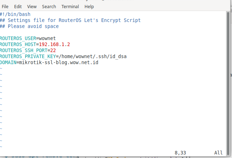The height and width of the screenshot is (158, 232).
Task: Click the IP address 192.168.1.2
Action: click(54, 45)
